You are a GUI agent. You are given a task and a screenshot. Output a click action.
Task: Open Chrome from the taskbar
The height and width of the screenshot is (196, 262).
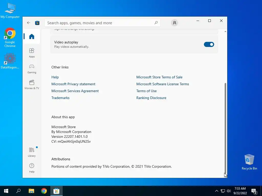point(44,191)
